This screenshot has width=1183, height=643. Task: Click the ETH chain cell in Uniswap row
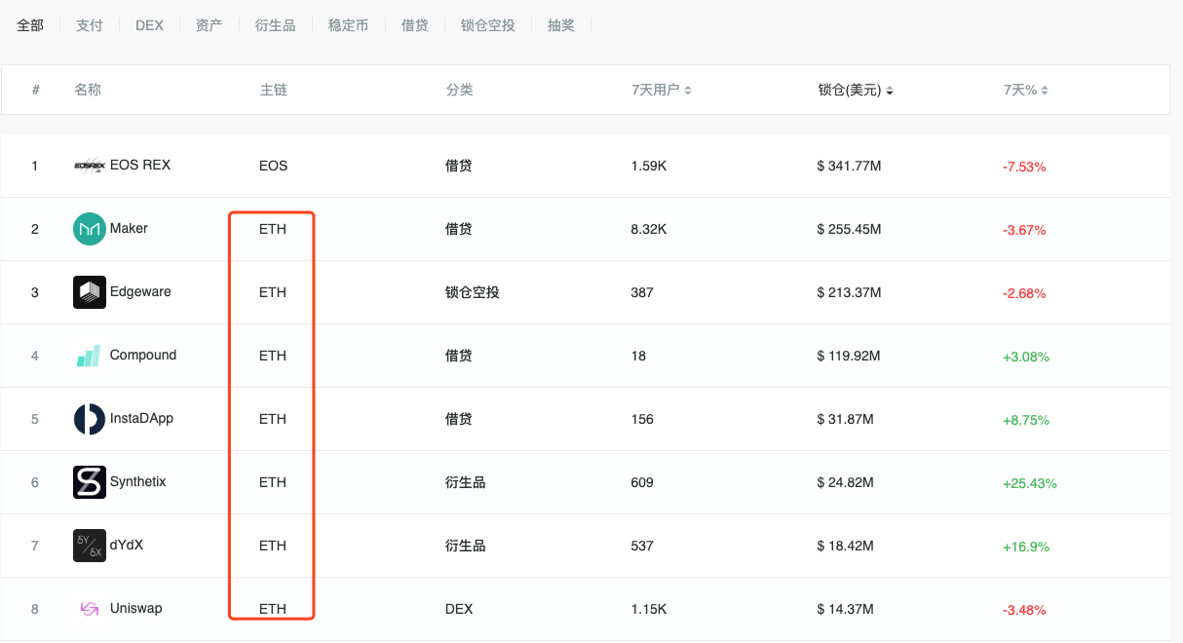click(x=273, y=609)
